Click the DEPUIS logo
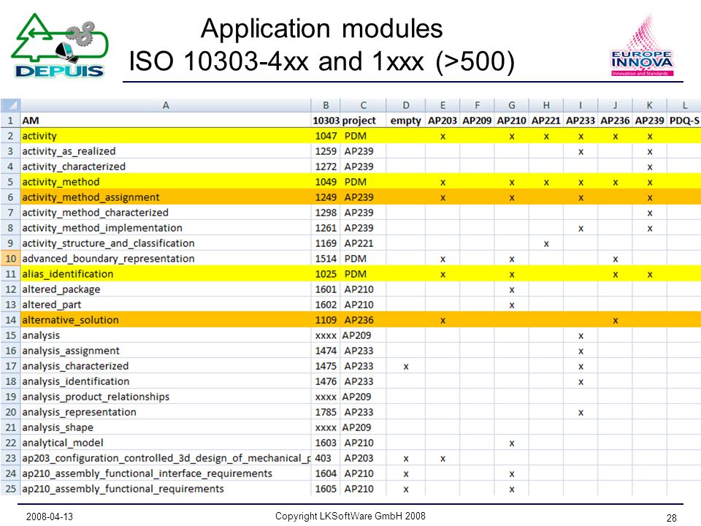The height and width of the screenshot is (526, 701). point(60,45)
